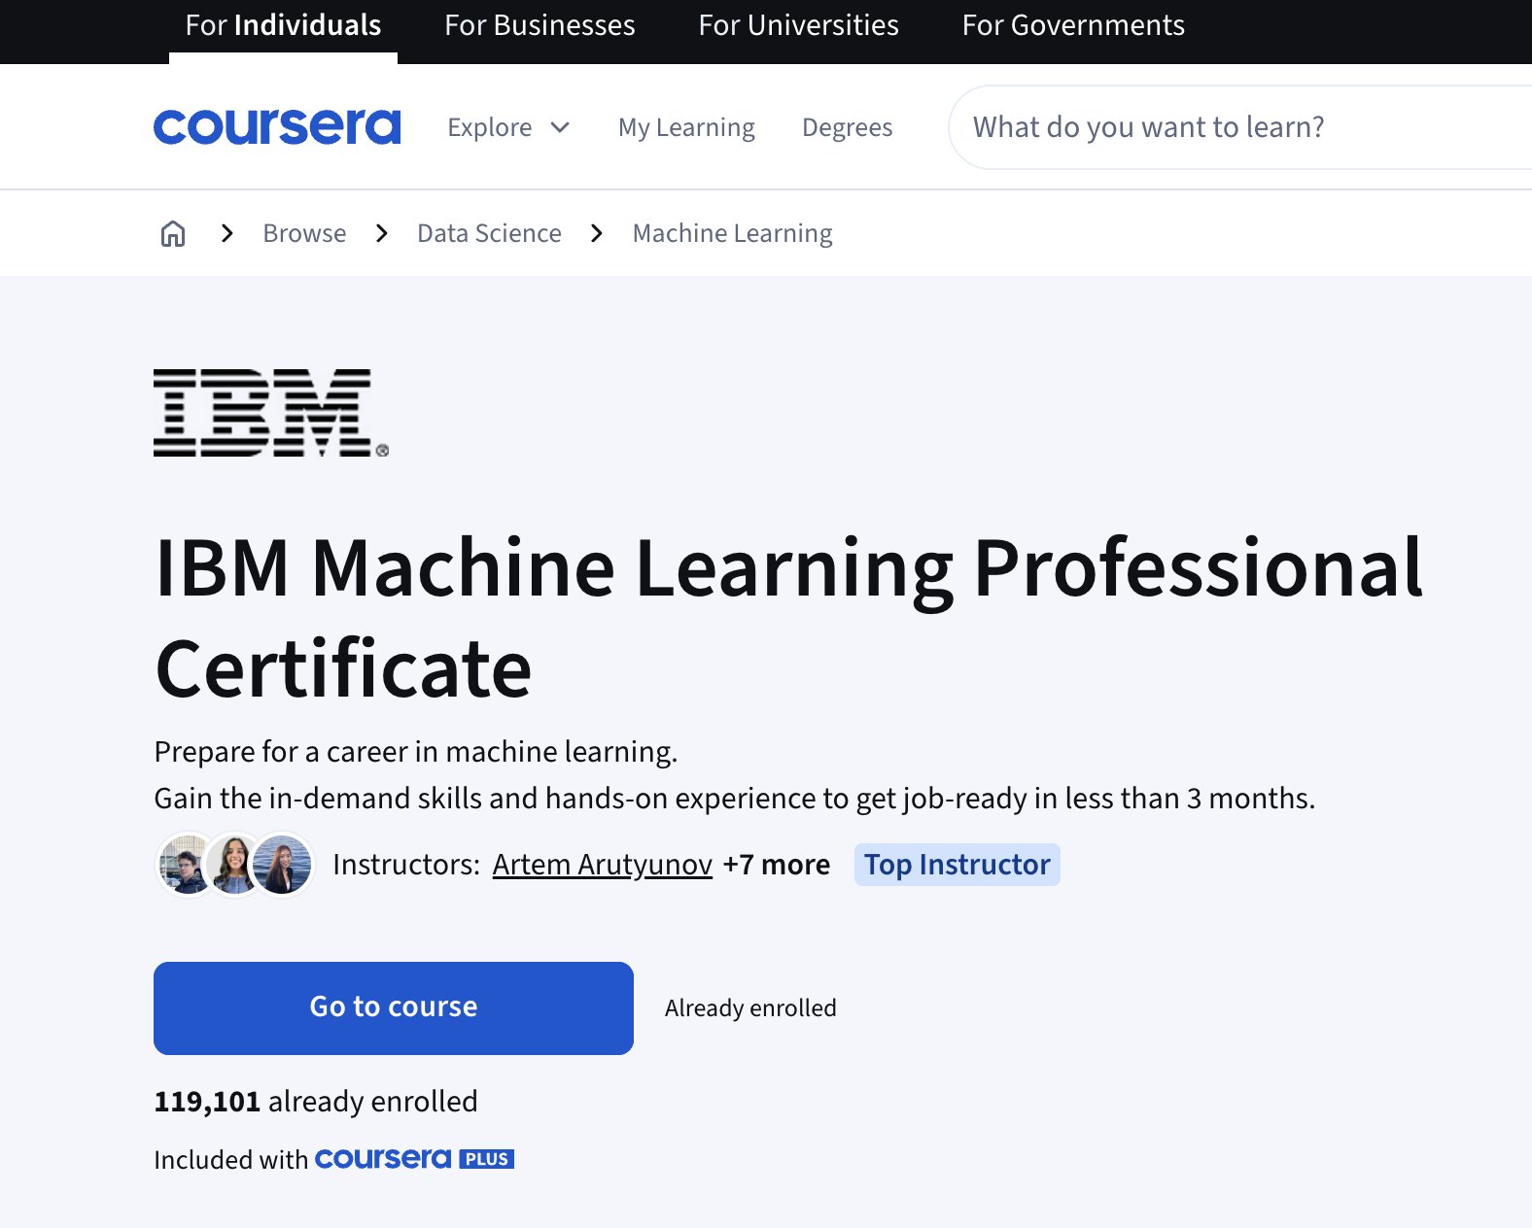Go to the Degrees menu item

[x=847, y=127]
